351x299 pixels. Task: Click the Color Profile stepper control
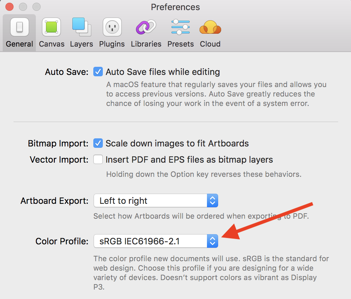pos(213,241)
